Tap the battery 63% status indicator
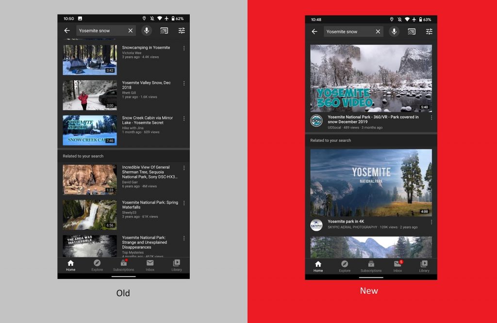This screenshot has height=323, width=497. click(425, 19)
